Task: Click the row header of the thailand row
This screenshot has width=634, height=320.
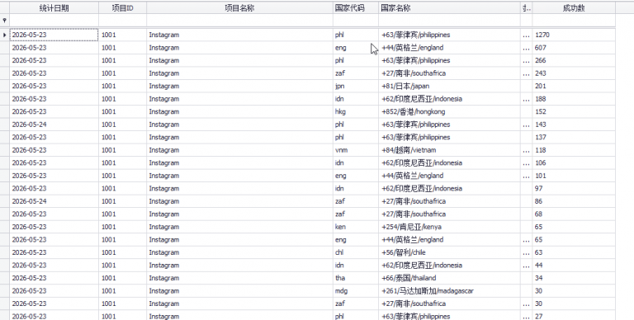Action: (x=4, y=278)
